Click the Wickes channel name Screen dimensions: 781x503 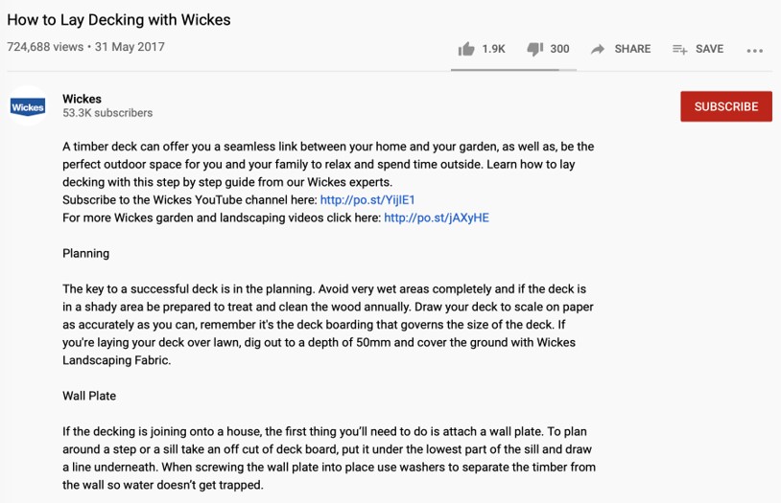click(x=82, y=99)
